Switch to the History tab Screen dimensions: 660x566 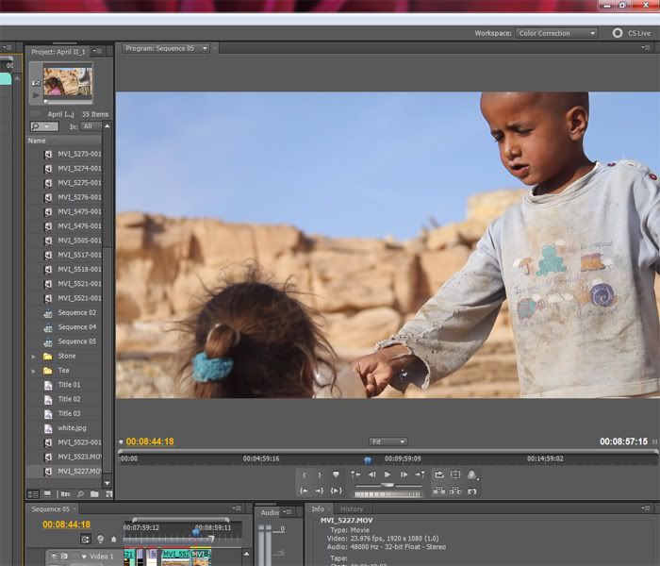point(352,509)
